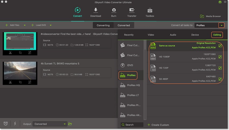
Task: Open the output folder icon
Action: [70, 124]
